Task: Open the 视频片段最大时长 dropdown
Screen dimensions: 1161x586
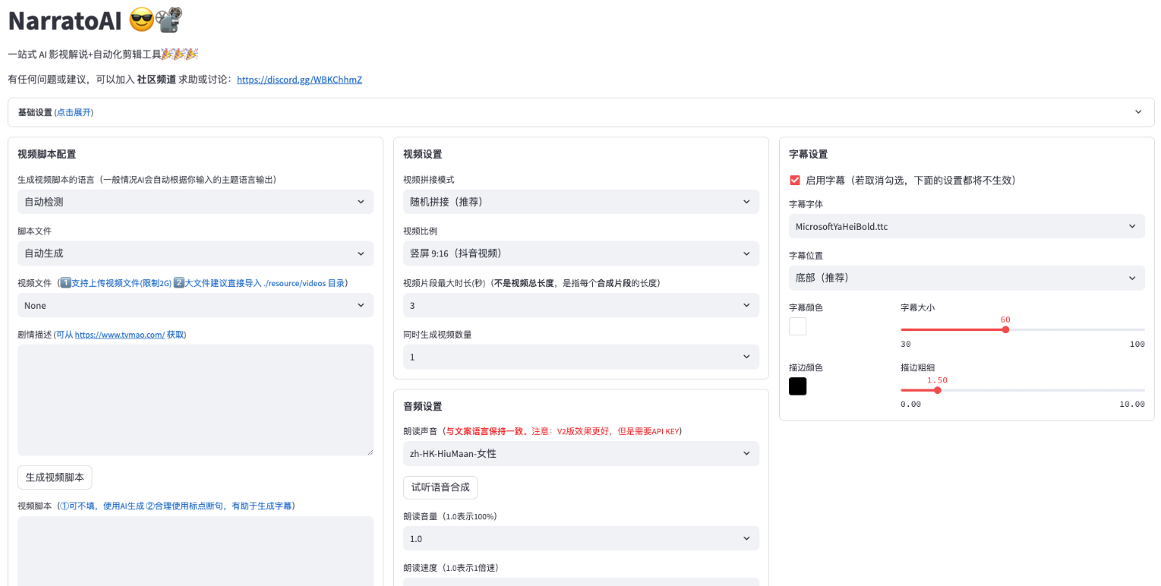Action: pos(581,305)
